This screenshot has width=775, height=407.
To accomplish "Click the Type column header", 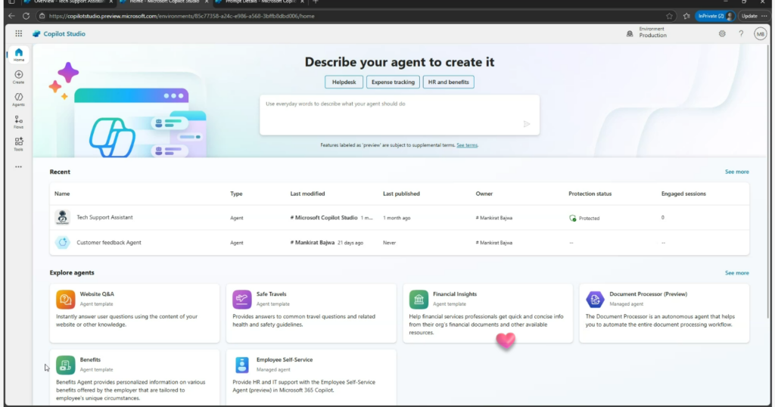I will 236,194.
